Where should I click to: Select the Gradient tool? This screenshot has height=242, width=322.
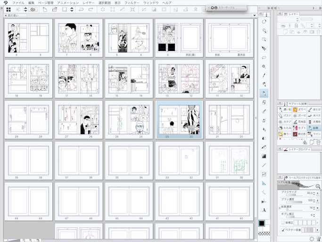pyautogui.click(x=264, y=156)
